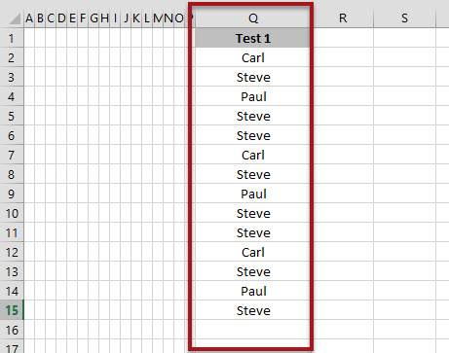Select column S header
The width and height of the screenshot is (449, 353).
point(404,18)
